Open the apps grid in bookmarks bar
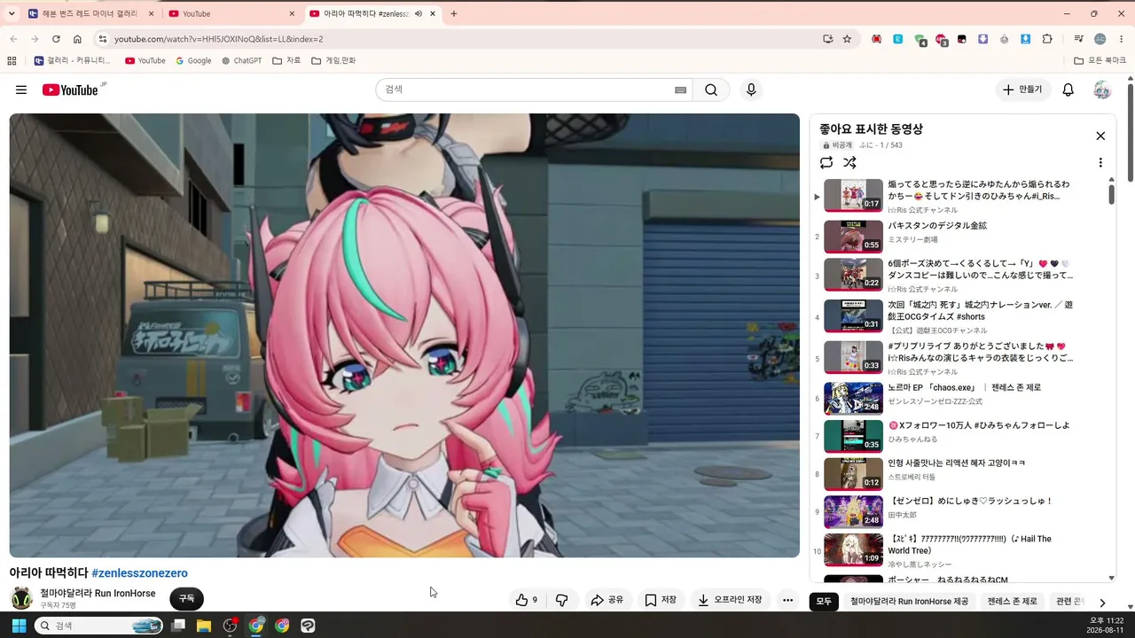 12,60
